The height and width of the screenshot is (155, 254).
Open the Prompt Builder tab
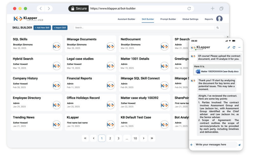click(x=168, y=19)
